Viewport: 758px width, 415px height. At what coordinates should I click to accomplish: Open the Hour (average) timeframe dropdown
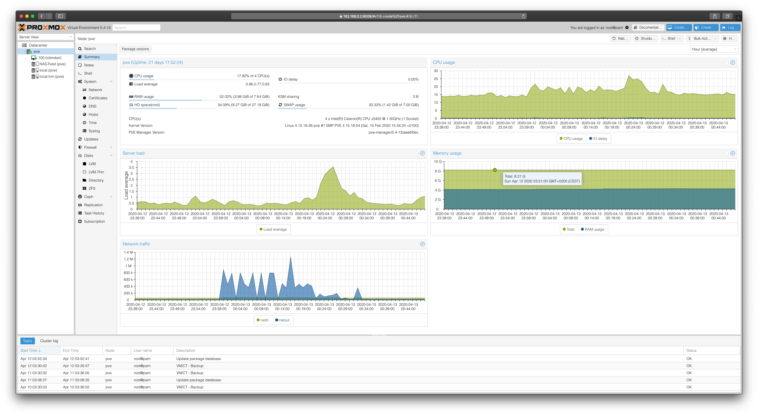(x=714, y=49)
